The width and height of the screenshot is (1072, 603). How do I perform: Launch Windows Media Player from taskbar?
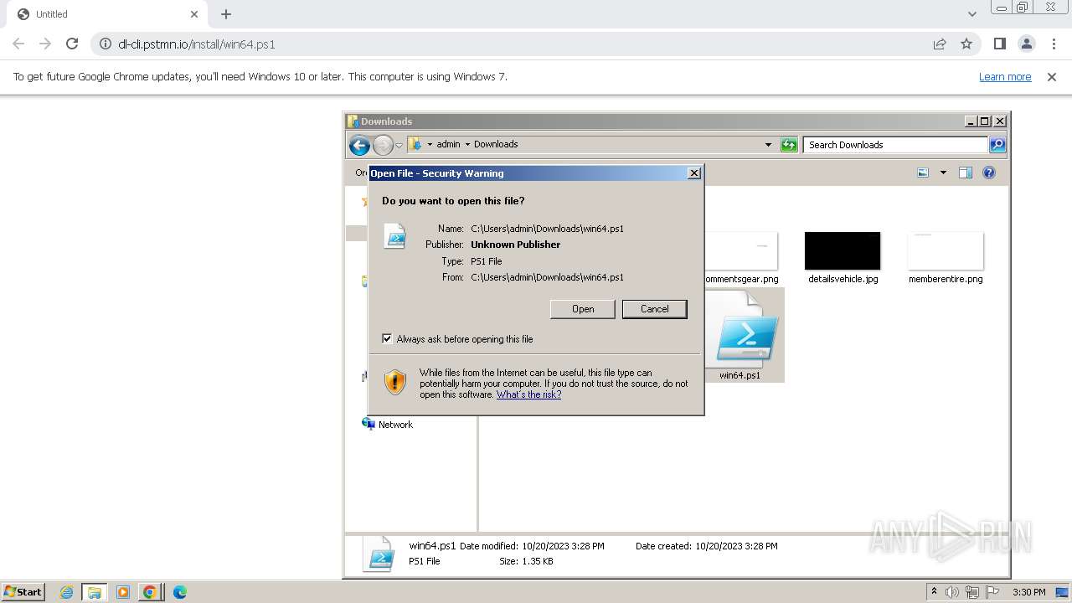pos(123,592)
